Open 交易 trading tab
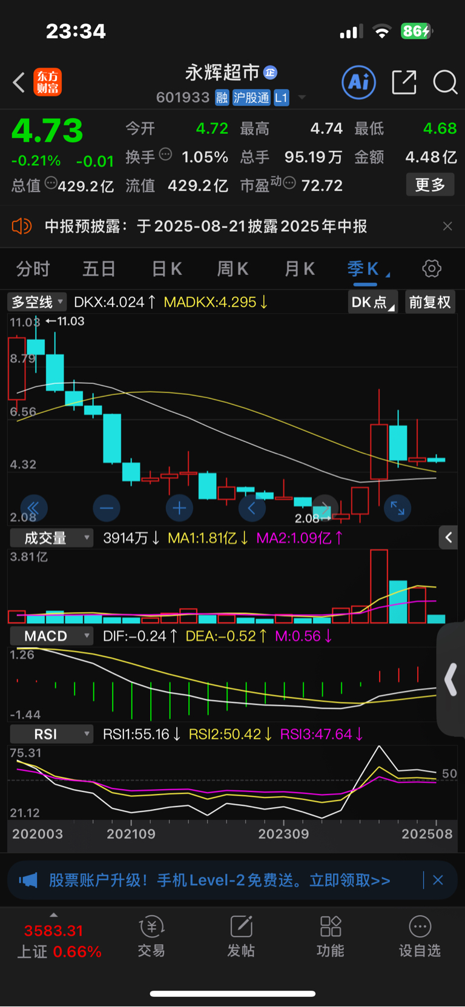 point(151,937)
